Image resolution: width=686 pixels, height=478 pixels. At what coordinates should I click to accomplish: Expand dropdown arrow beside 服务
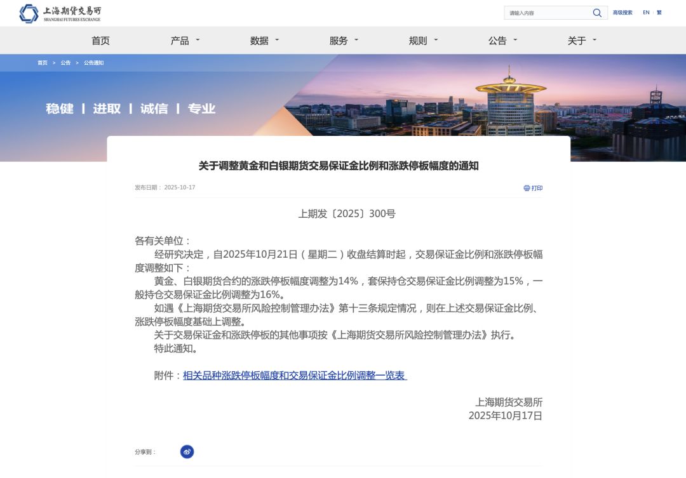356,40
